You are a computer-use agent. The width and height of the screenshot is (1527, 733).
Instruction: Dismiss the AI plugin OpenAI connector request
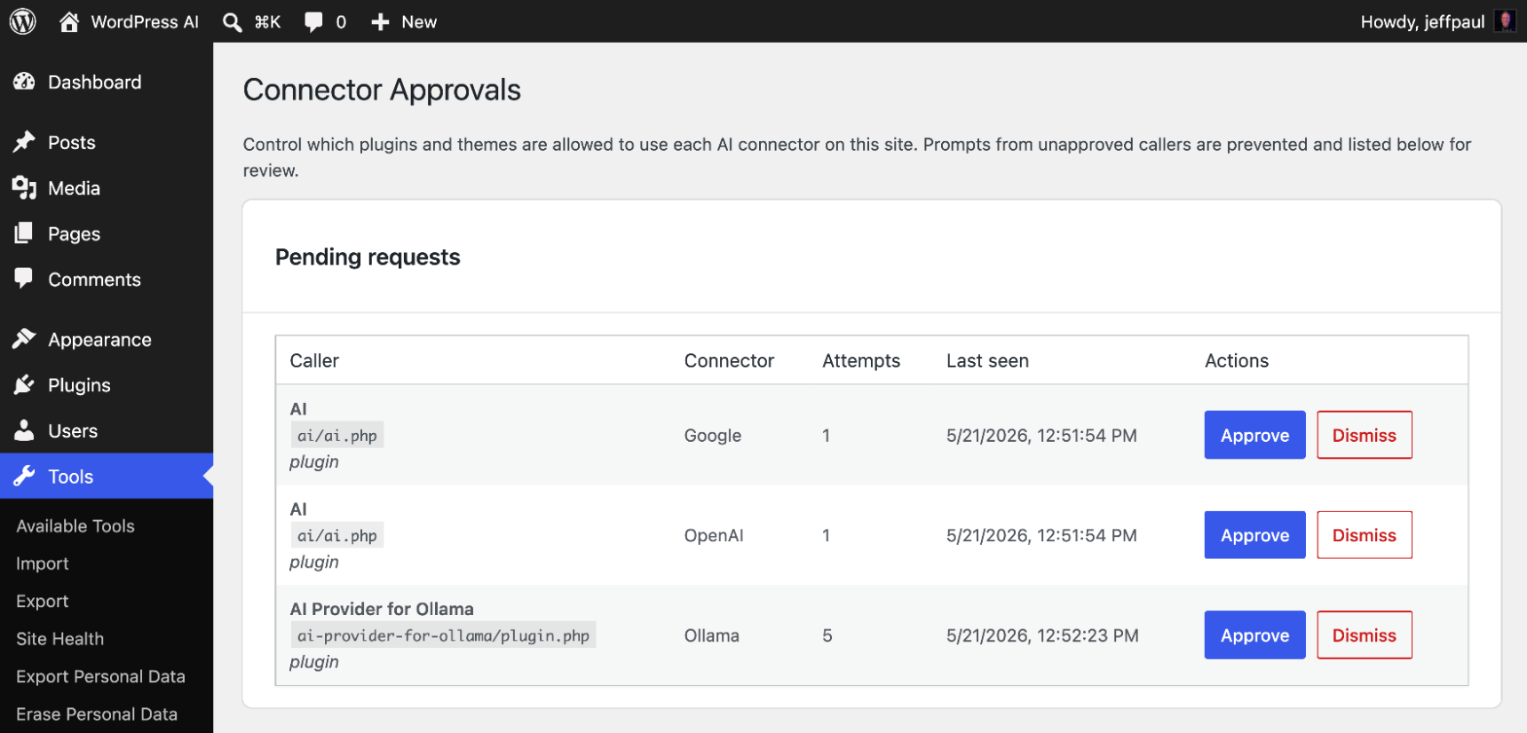click(x=1365, y=535)
